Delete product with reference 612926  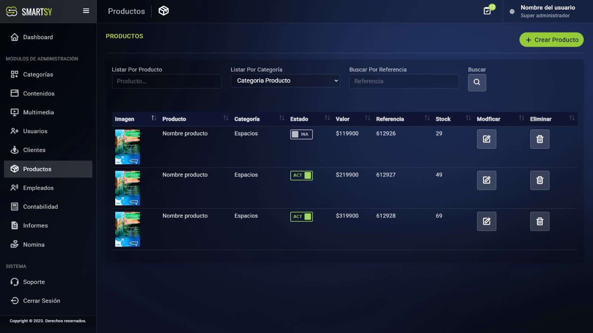click(x=540, y=139)
